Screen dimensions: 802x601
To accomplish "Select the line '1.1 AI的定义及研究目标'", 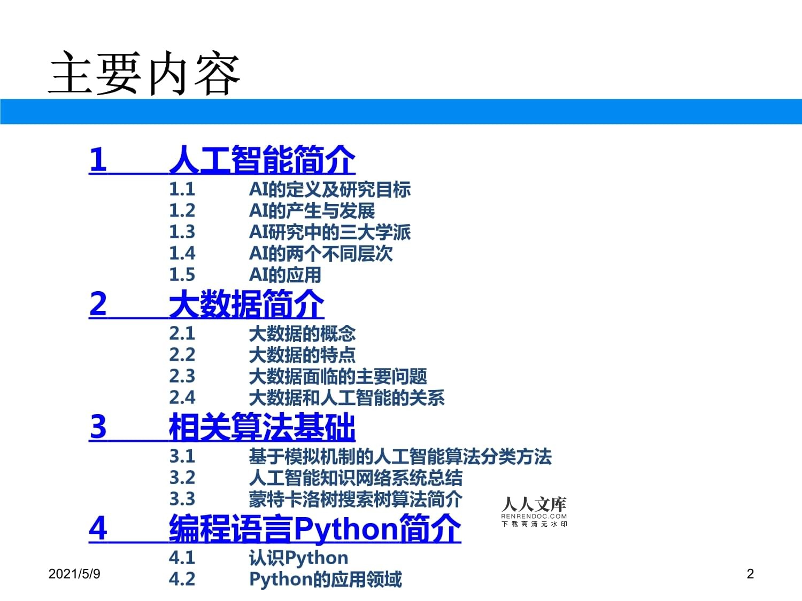I will (x=290, y=189).
